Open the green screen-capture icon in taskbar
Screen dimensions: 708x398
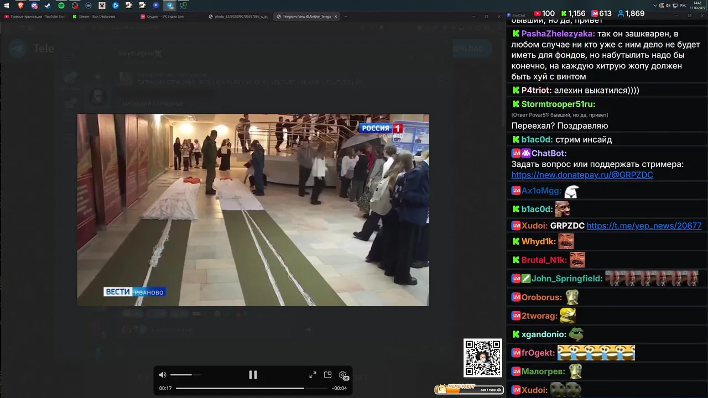(183, 6)
